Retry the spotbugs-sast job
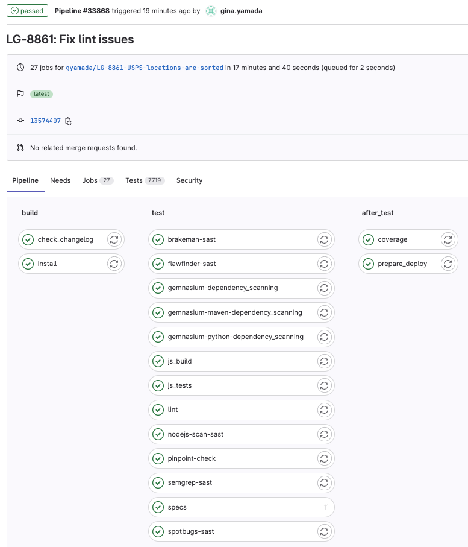Screen dimensions: 468x547 click(324, 531)
